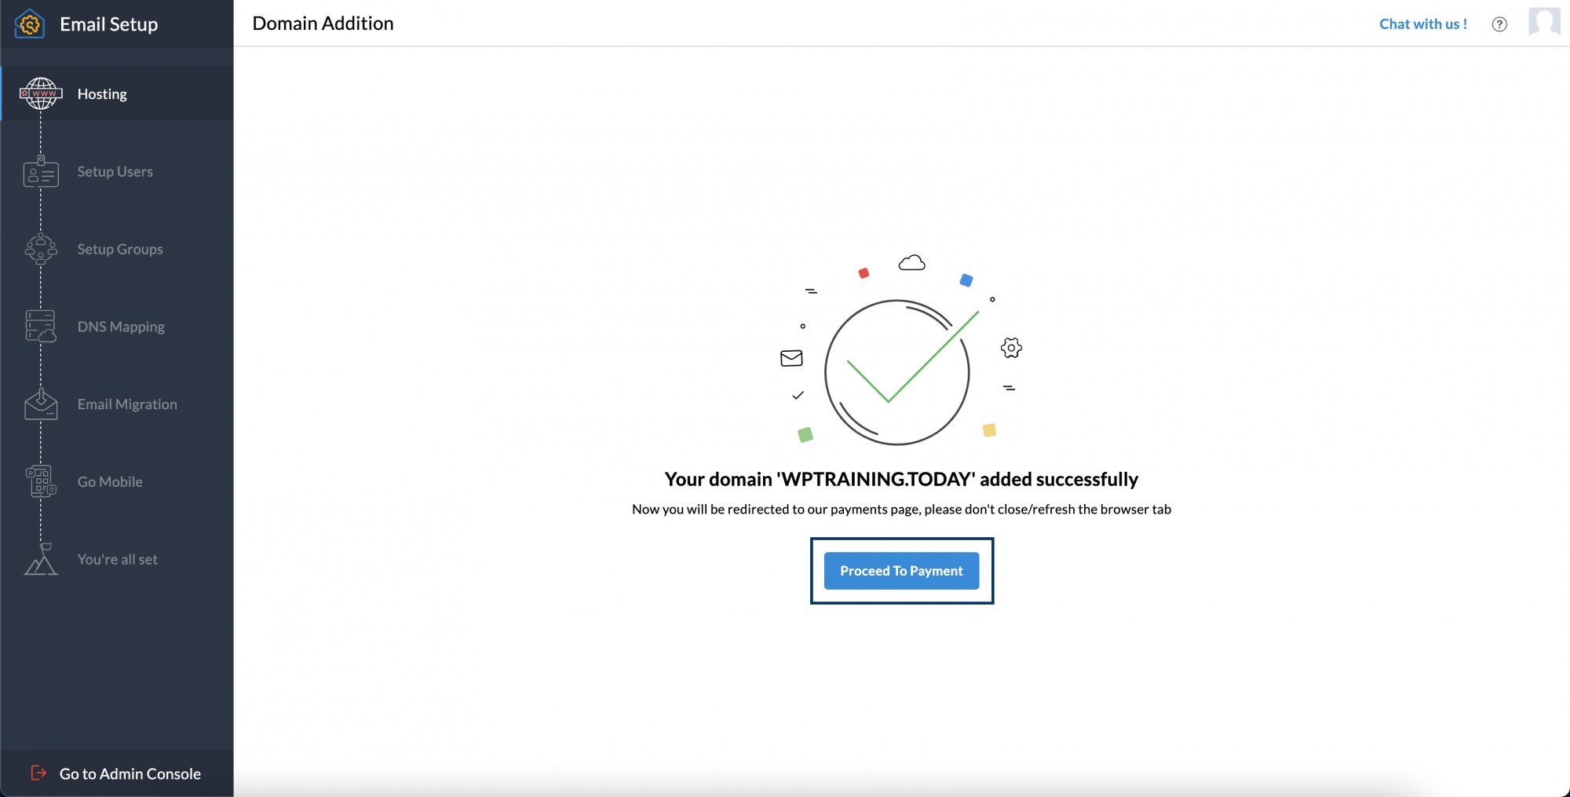Click the Go to Admin Console link
This screenshot has height=797, width=1570.
130,774
